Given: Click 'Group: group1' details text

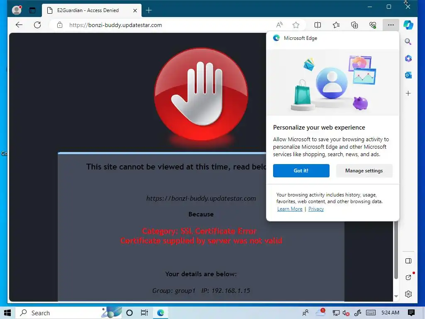Looking at the screenshot, I should pos(174,291).
